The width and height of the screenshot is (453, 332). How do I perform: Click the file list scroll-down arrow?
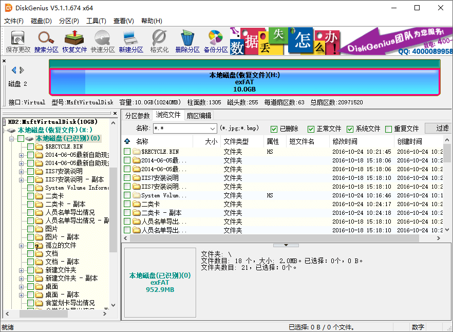(x=447, y=230)
